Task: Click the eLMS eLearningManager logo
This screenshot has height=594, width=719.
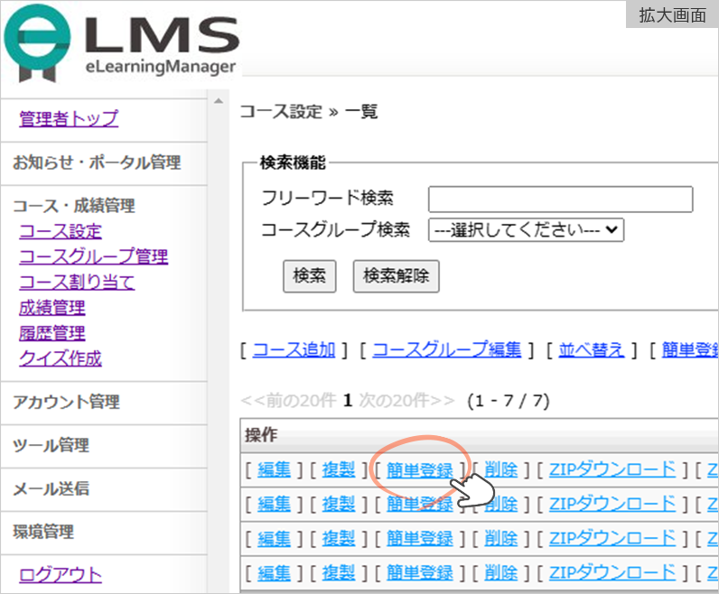Action: 122,44
